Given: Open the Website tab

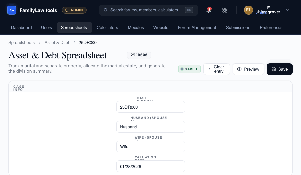Looking at the screenshot, I should 161,28.
